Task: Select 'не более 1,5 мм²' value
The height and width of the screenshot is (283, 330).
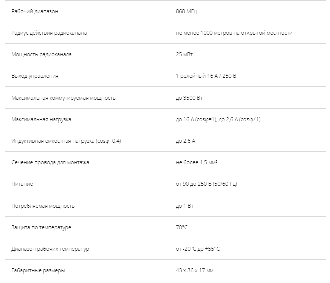Action: 197,162
